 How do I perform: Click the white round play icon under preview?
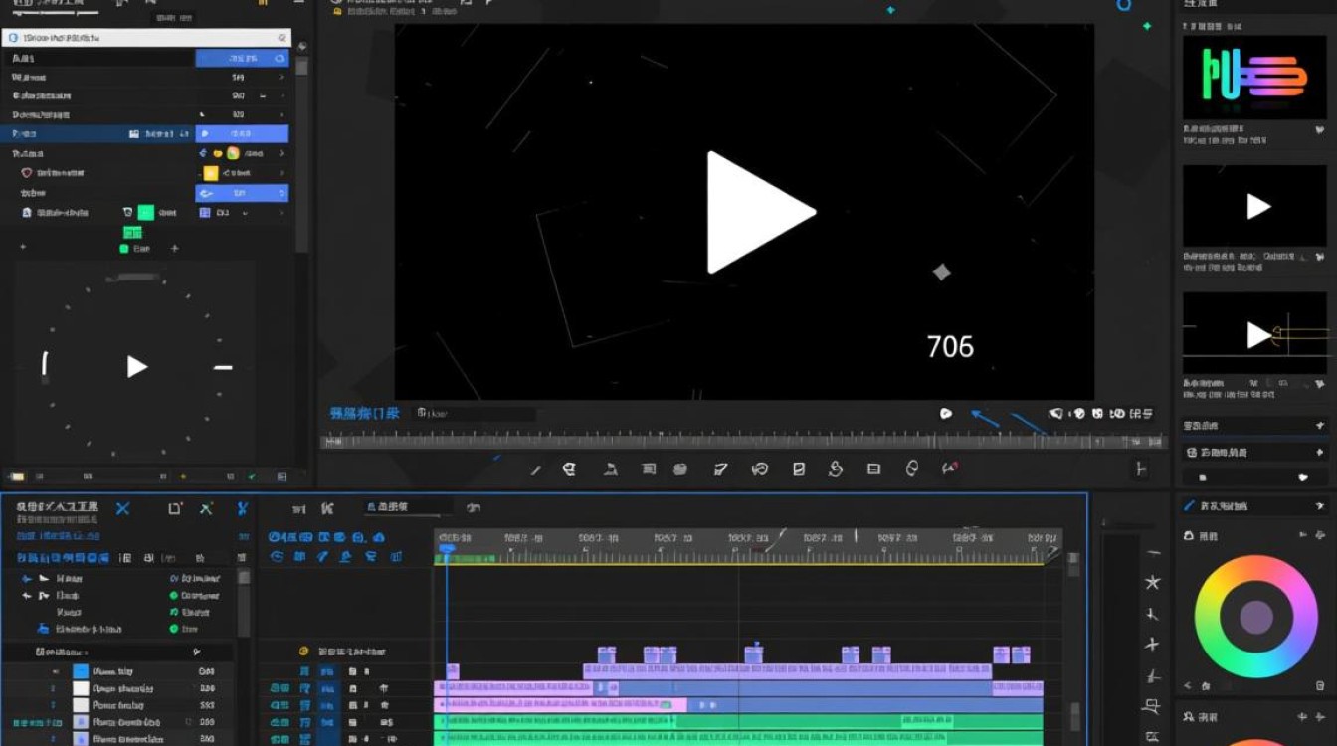(946, 413)
